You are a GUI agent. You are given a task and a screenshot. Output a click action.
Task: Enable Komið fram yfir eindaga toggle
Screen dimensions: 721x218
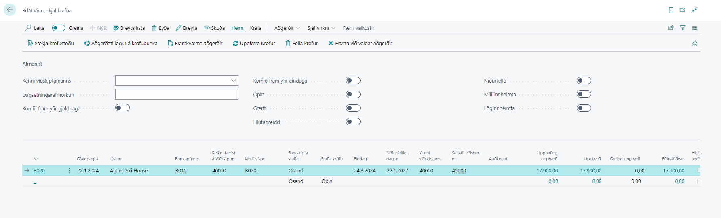pos(353,81)
